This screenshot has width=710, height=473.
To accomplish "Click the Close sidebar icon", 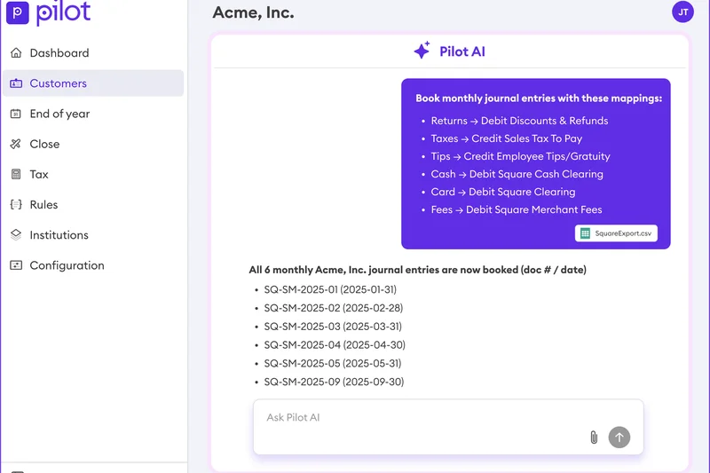I will [16, 144].
